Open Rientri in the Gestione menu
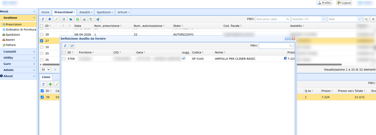 coord(10,40)
